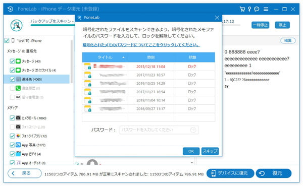This screenshot has height=186, width=303.
Task: Click locked note icon dated 2019/10/25
Action: (87, 83)
